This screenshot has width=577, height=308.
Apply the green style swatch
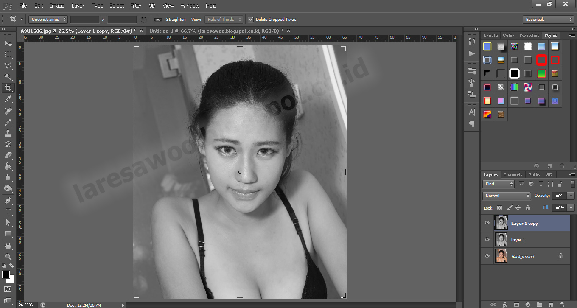[541, 73]
